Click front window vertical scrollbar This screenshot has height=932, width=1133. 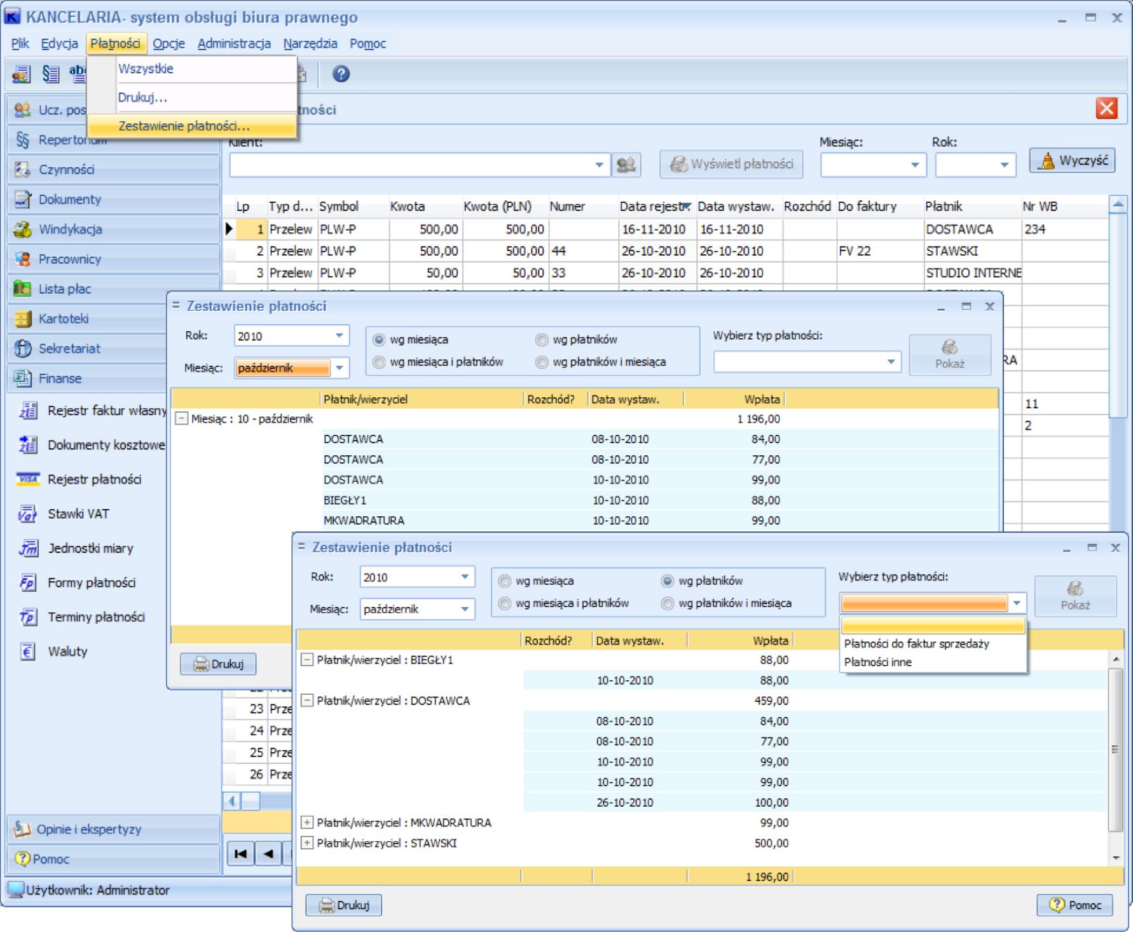[x=1116, y=750]
